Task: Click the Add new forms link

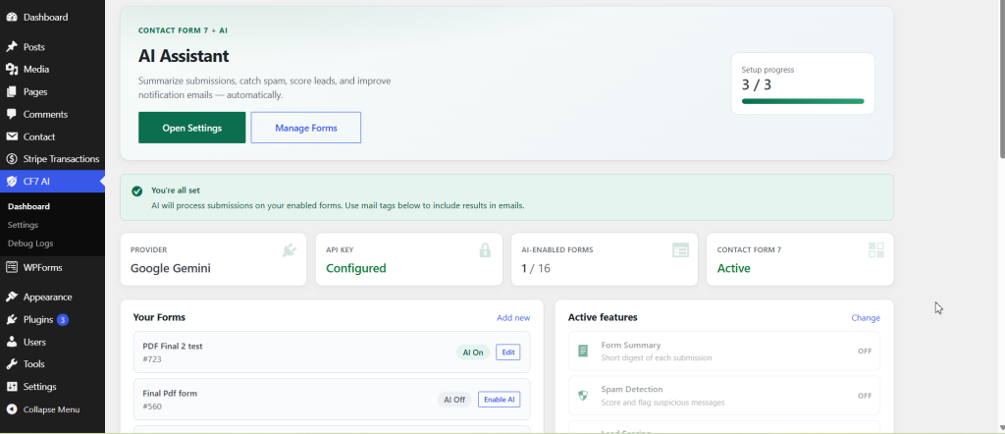Action: coord(513,317)
